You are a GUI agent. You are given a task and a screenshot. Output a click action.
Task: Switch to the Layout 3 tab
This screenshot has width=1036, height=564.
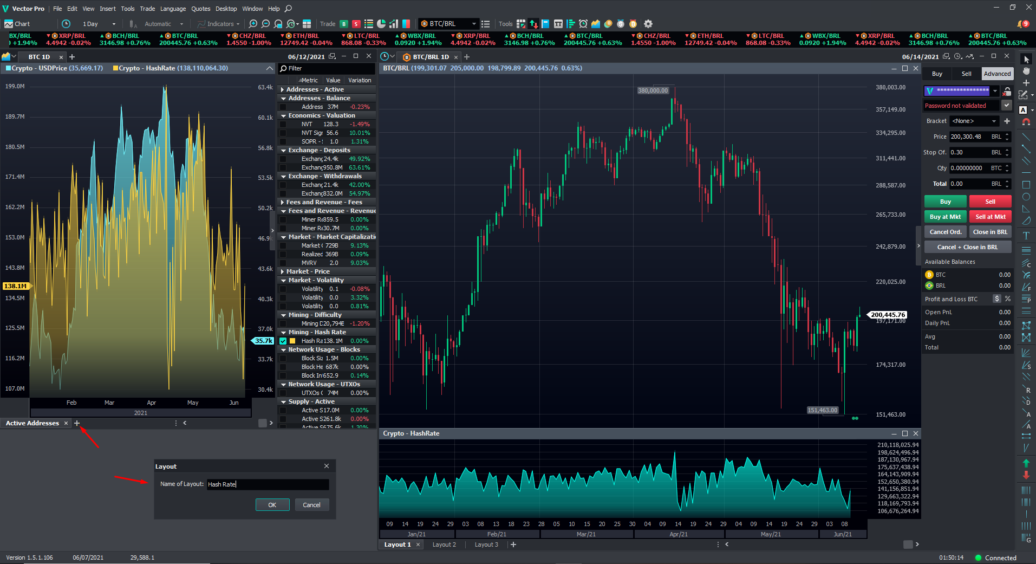486,544
